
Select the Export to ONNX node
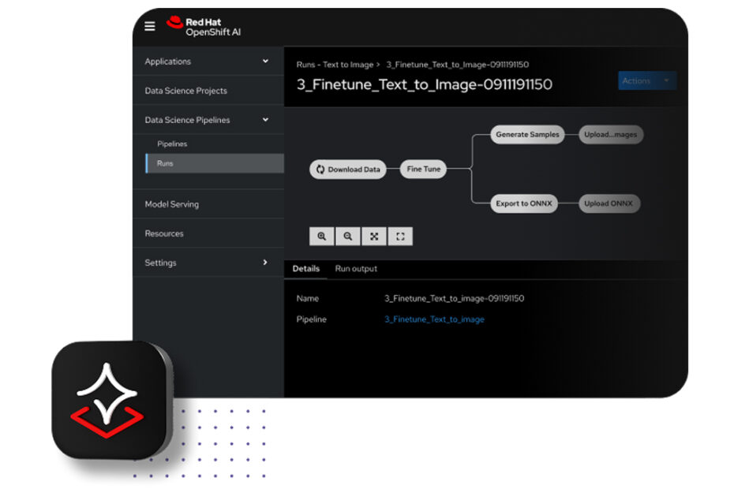[524, 203]
